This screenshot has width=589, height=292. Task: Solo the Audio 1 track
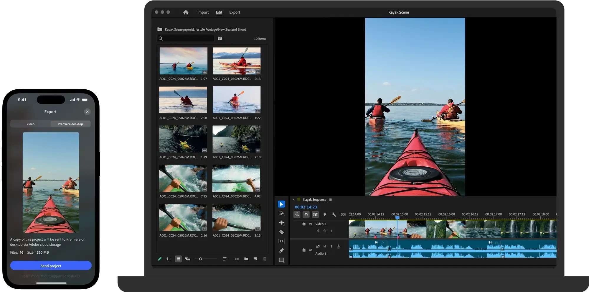pyautogui.click(x=331, y=246)
